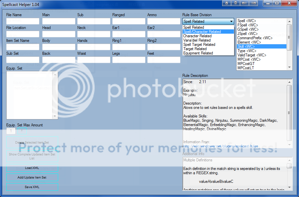
Task: Click the Rule Description scrollbar thumb
Action: tap(289, 113)
